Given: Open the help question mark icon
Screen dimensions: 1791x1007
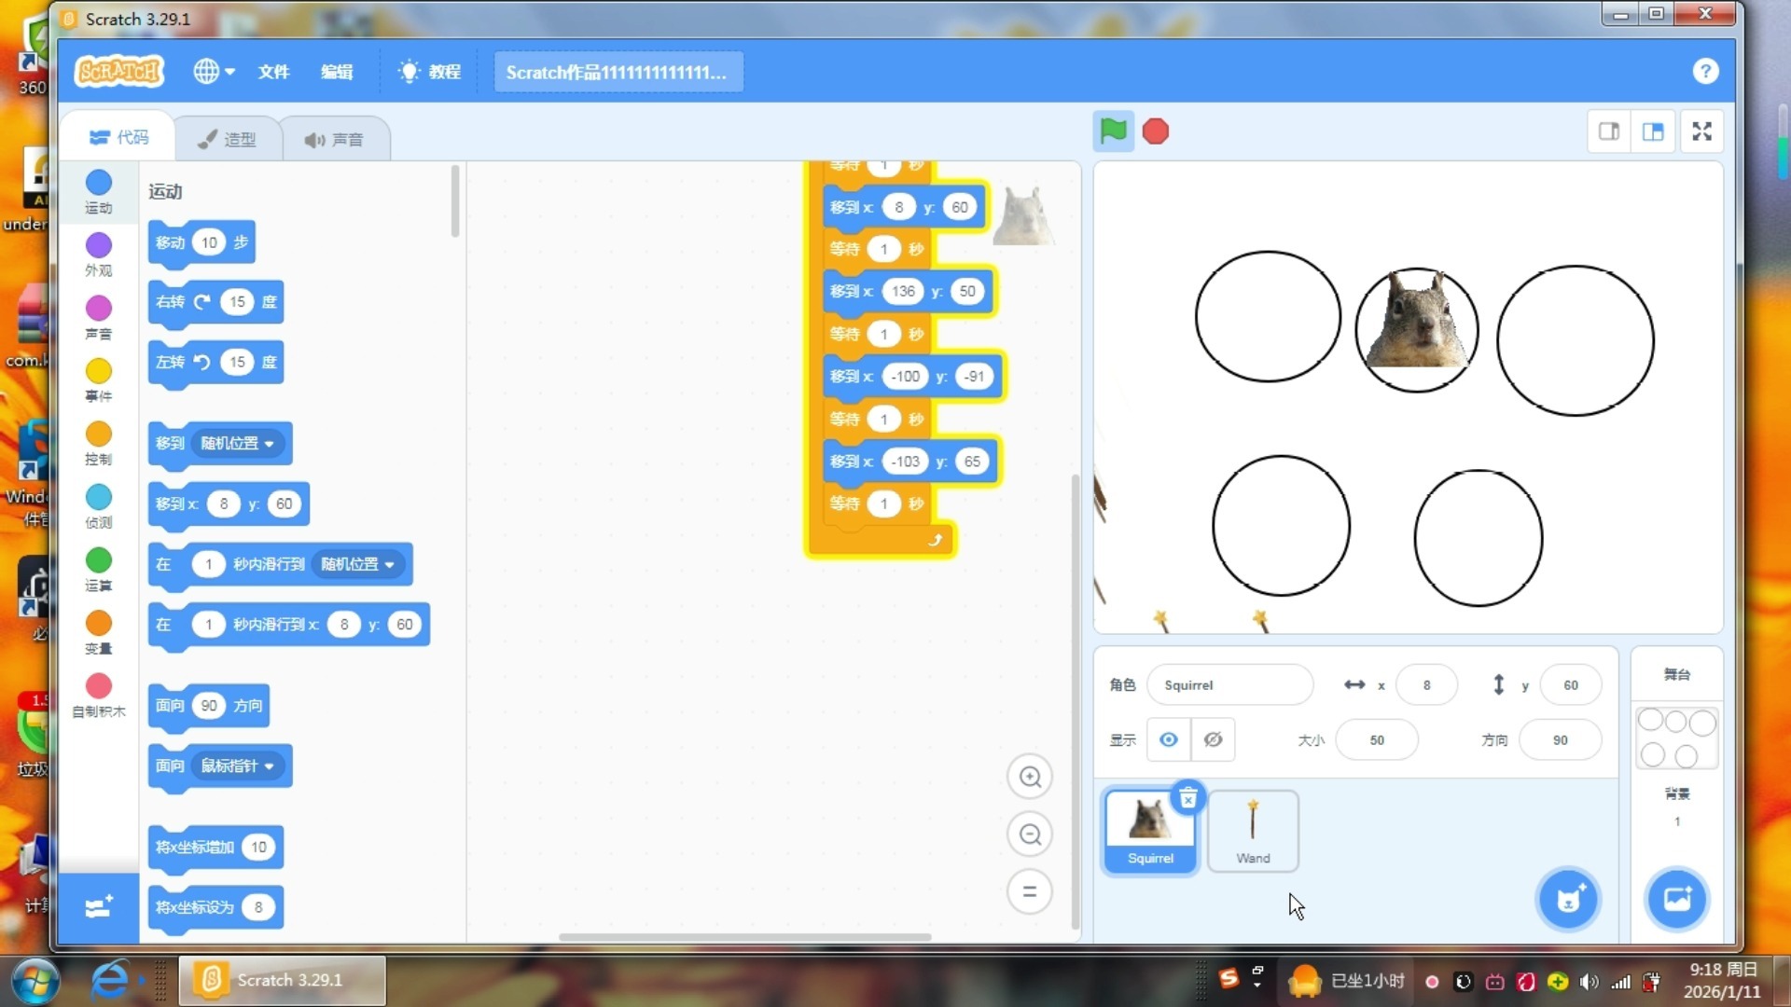Looking at the screenshot, I should point(1705,72).
